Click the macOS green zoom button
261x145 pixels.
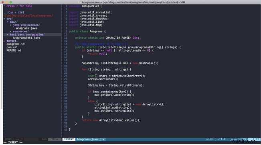click(11, 2)
